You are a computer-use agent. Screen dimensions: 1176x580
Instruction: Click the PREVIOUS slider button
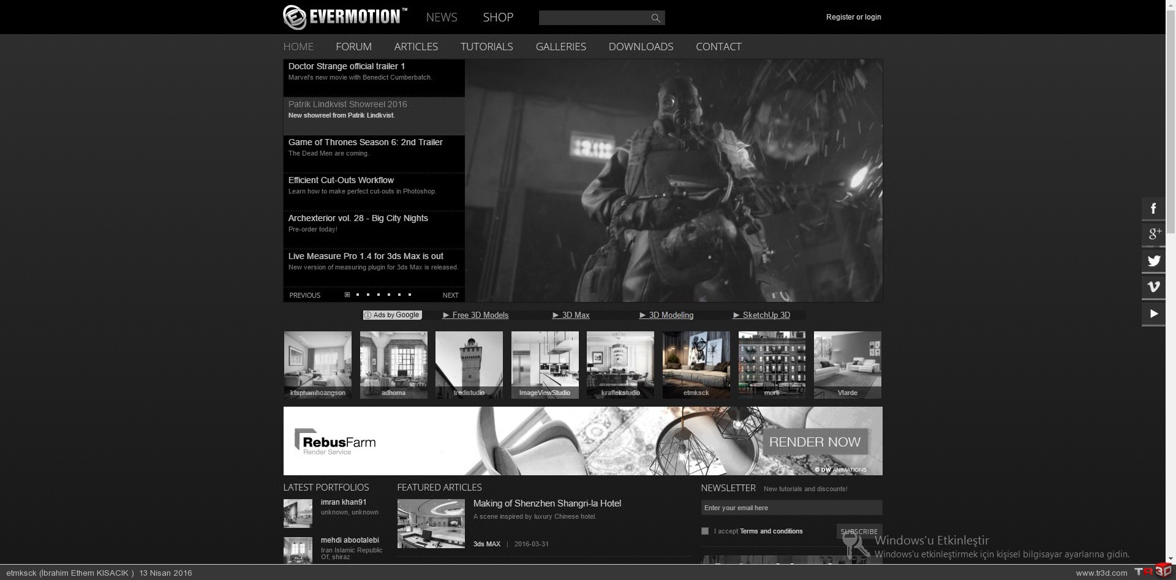point(304,295)
